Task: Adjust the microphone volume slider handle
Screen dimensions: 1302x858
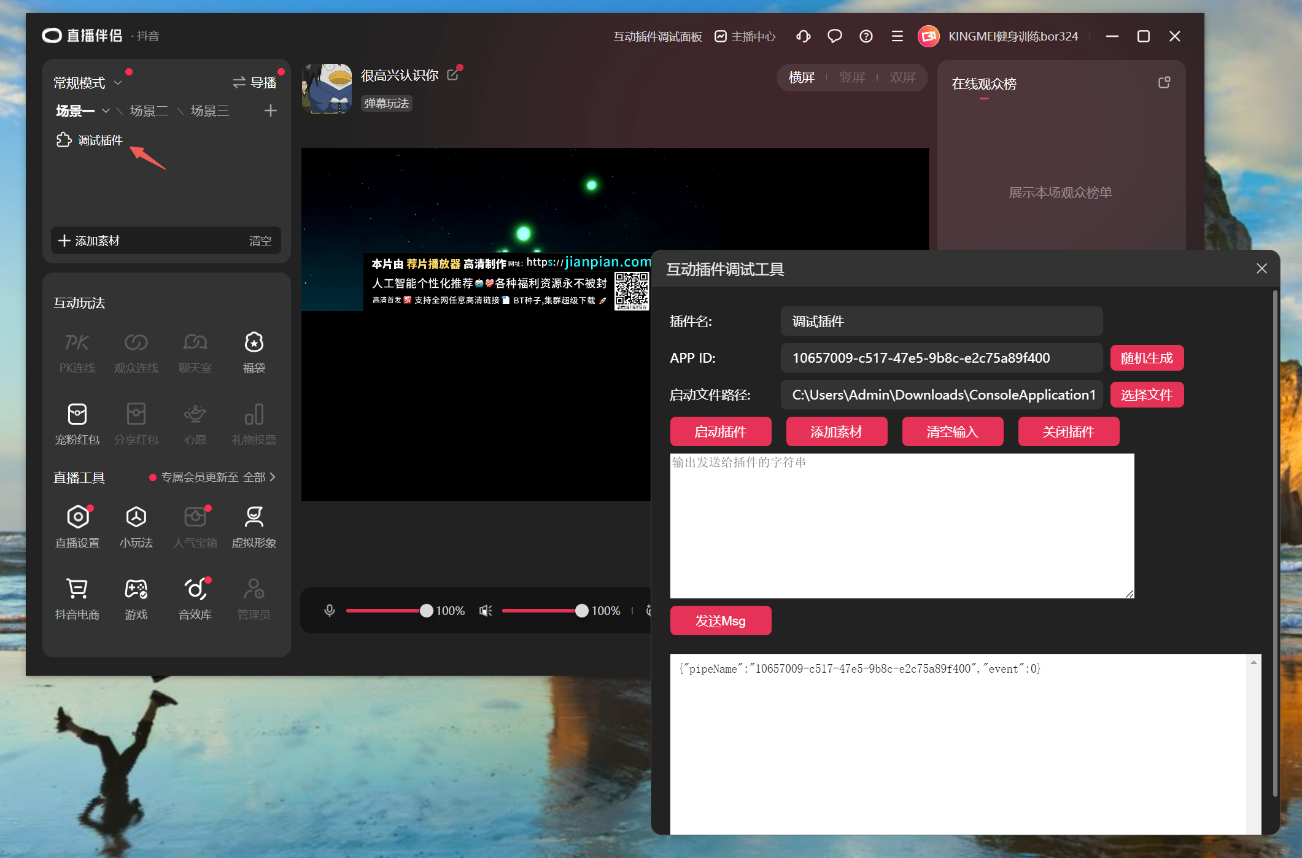Action: [426, 611]
